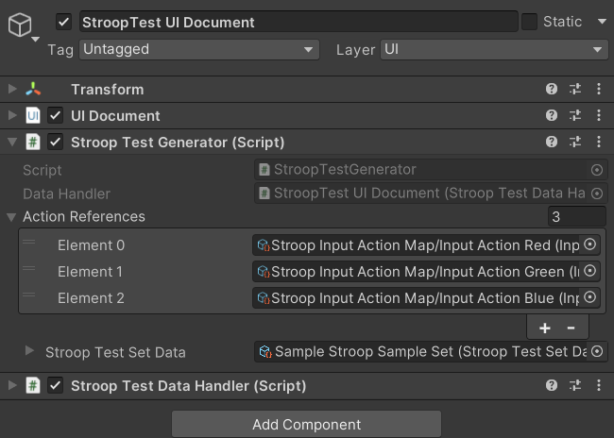Open the Static flags dropdown arrow

[603, 22]
